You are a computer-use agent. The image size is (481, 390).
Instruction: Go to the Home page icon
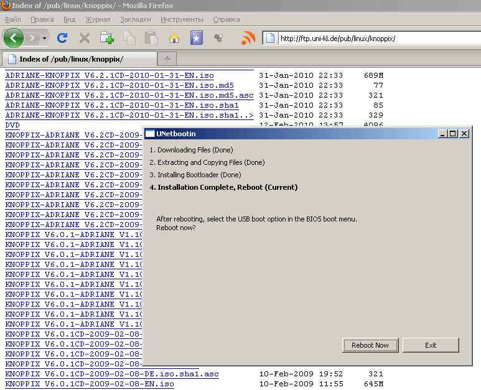pyautogui.click(x=174, y=39)
